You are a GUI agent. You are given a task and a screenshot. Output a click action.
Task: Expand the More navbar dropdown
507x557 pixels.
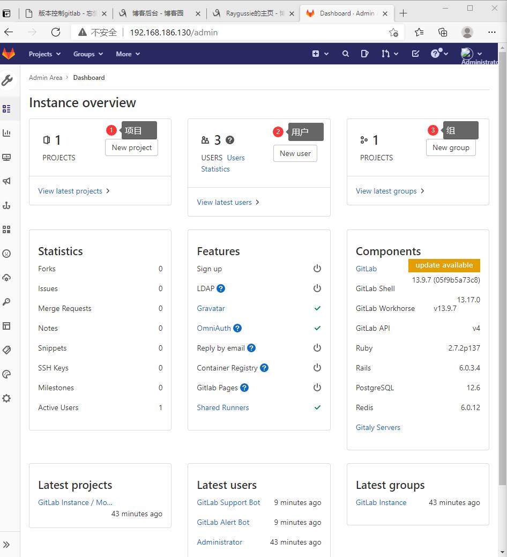click(128, 54)
